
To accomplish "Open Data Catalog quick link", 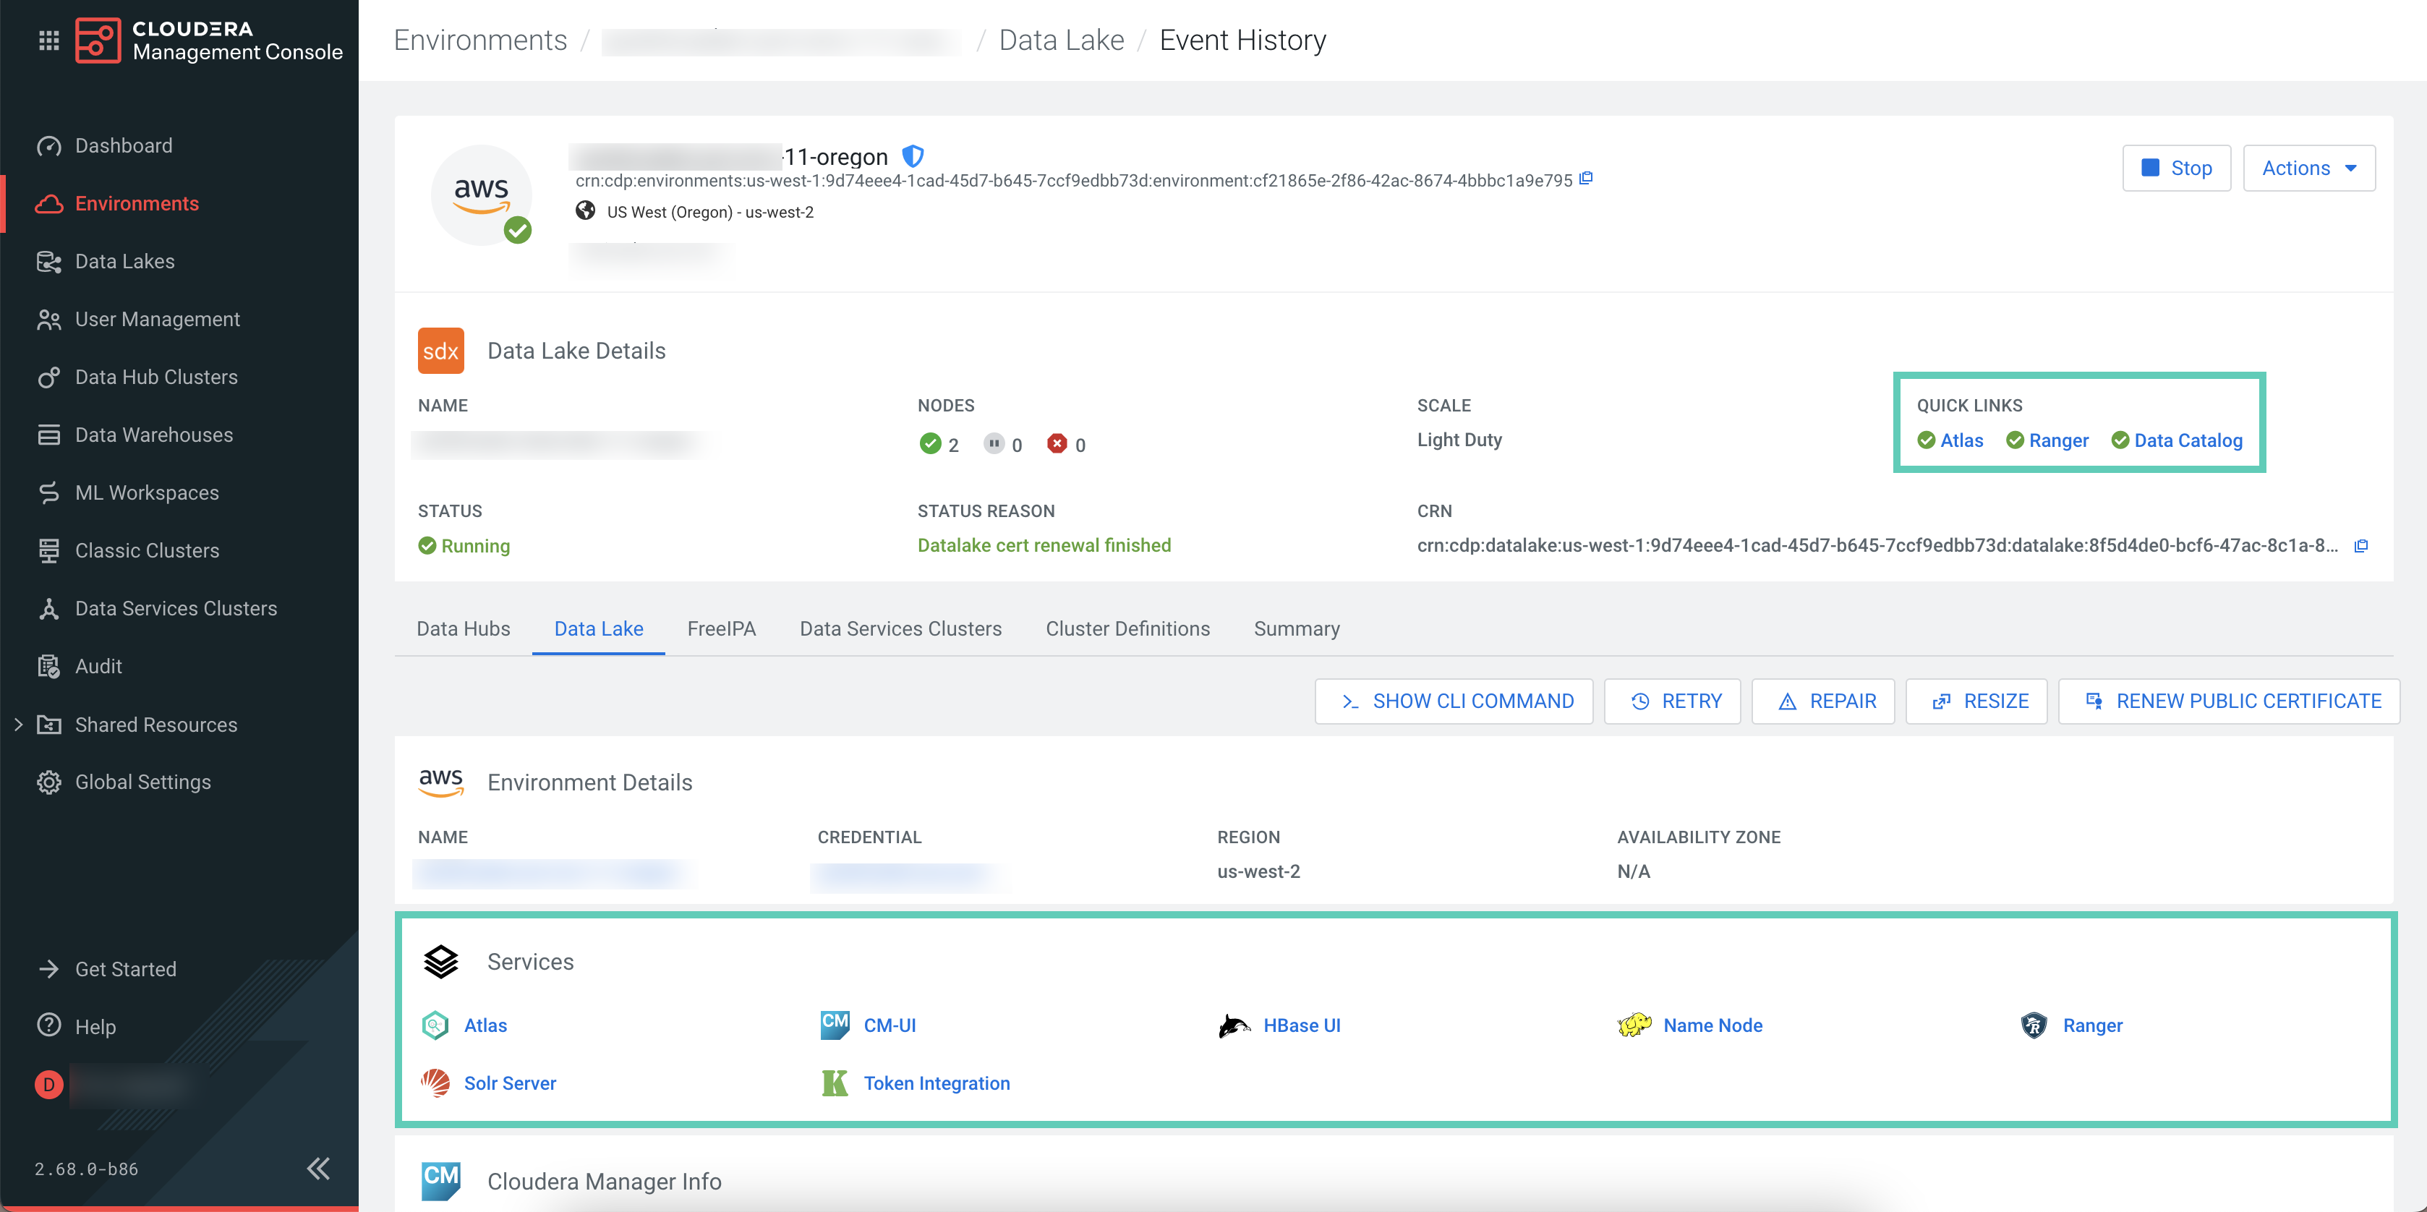I will pyautogui.click(x=2188, y=440).
